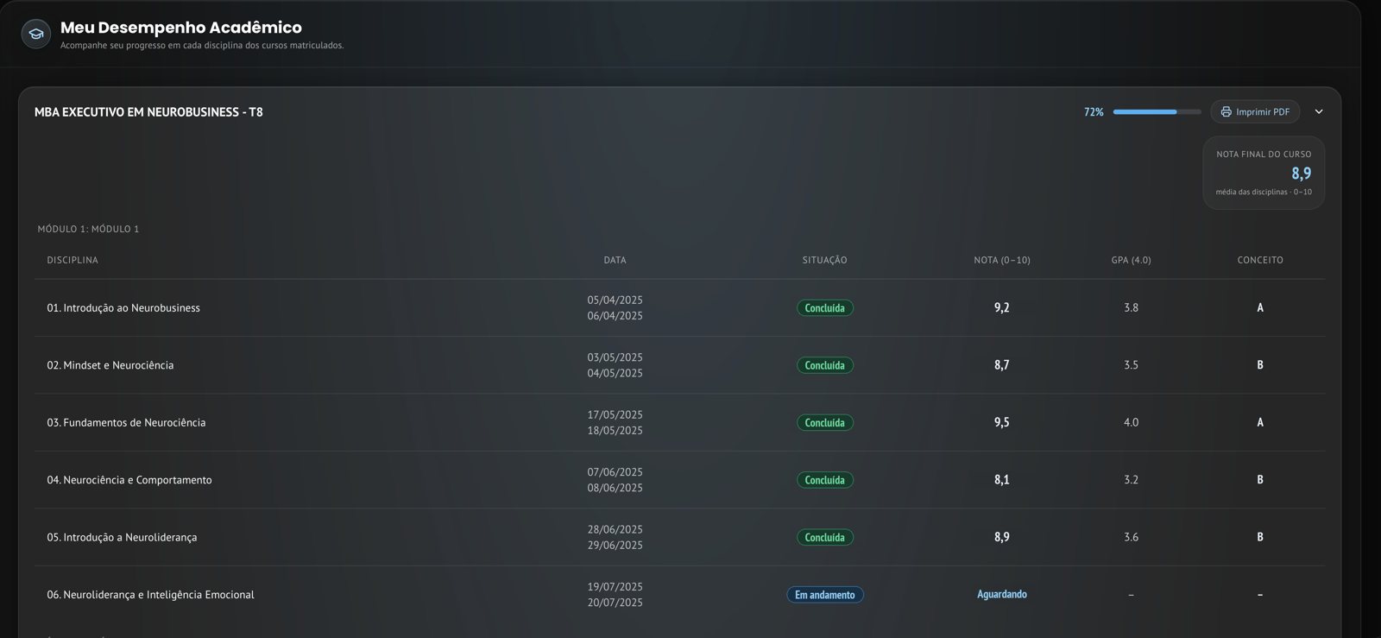Click Concluída badge for Introdução ao Neurobusiness
Viewport: 1381px width, 638px height.
pyautogui.click(x=825, y=308)
